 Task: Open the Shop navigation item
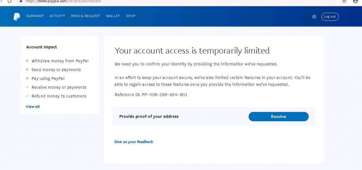click(131, 16)
